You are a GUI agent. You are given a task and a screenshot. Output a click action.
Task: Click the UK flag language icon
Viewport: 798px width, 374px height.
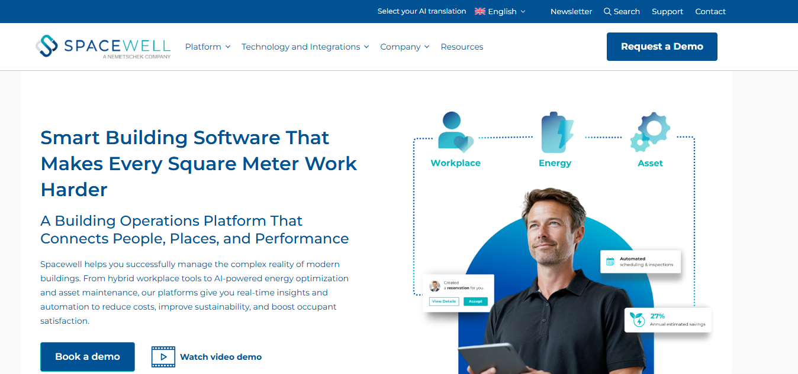click(x=480, y=11)
